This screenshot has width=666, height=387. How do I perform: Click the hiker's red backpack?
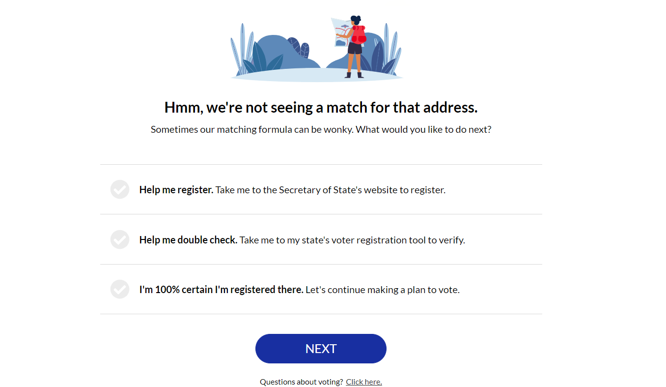click(x=359, y=34)
